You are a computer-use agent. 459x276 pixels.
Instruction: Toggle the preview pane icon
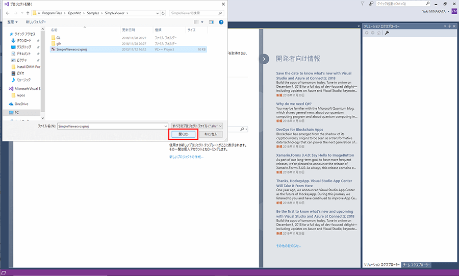211,22
